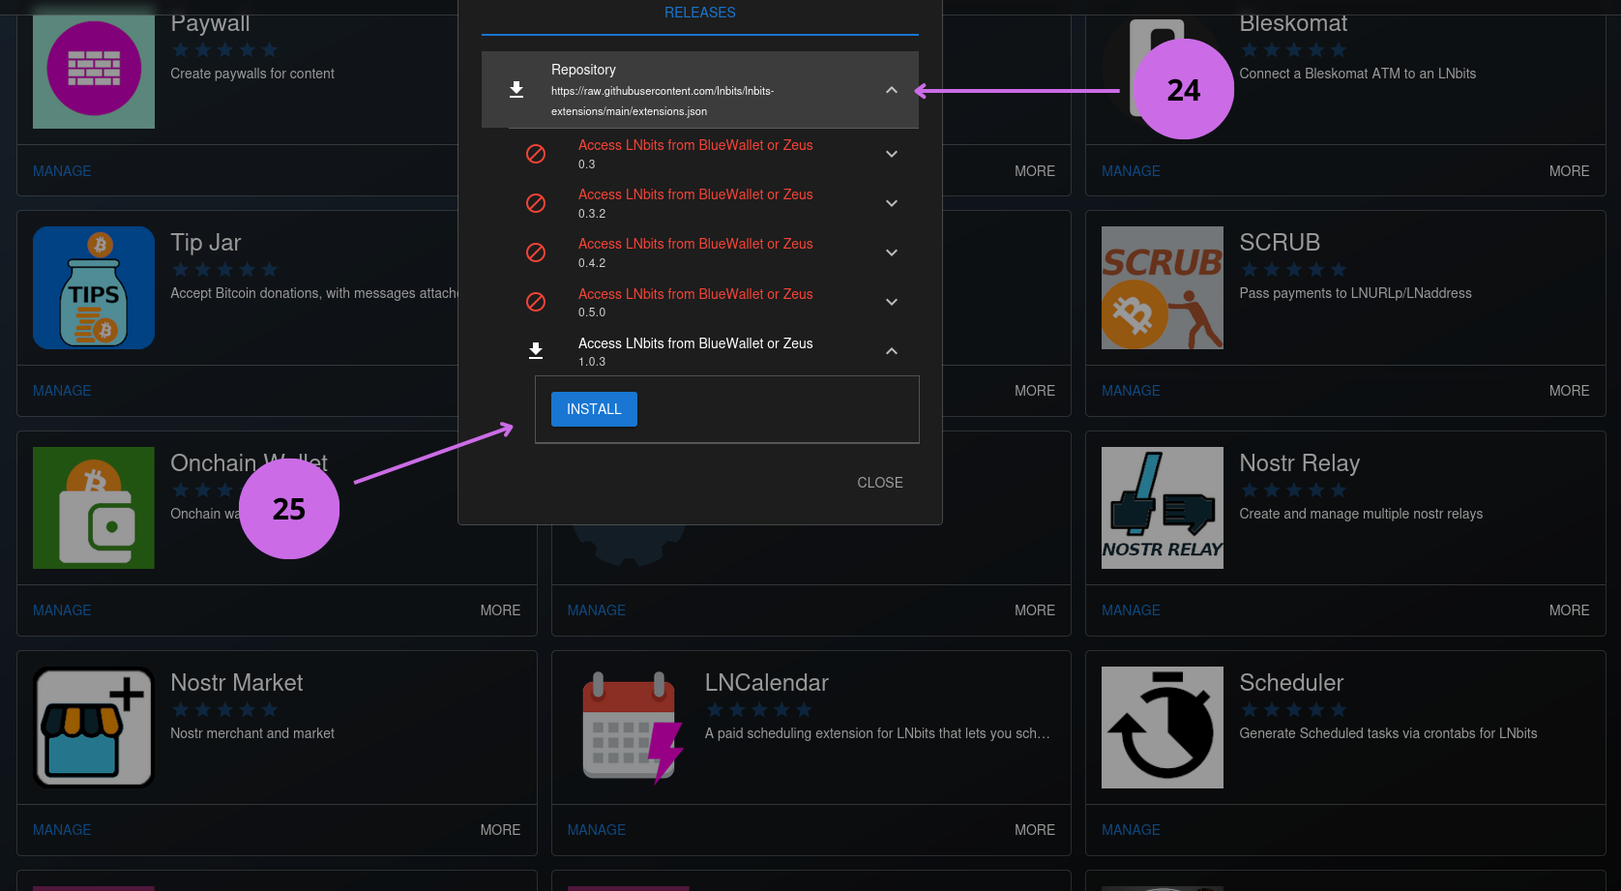Screen dimensions: 1621x891
Task: Click the blocked icon for release 0.3.2
Action: [x=536, y=203]
